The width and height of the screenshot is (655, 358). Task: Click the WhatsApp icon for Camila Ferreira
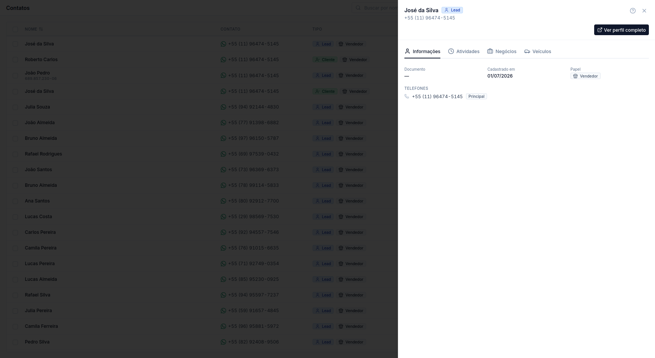pyautogui.click(x=223, y=326)
